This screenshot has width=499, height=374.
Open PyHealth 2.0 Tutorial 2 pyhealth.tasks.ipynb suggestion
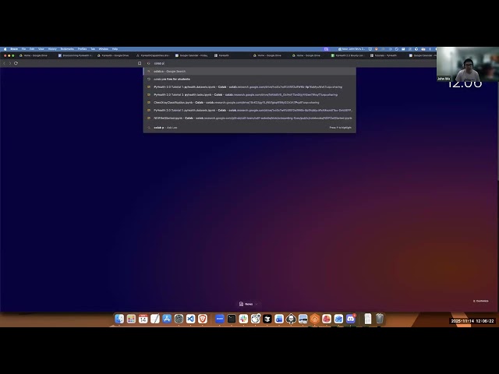click(x=234, y=94)
